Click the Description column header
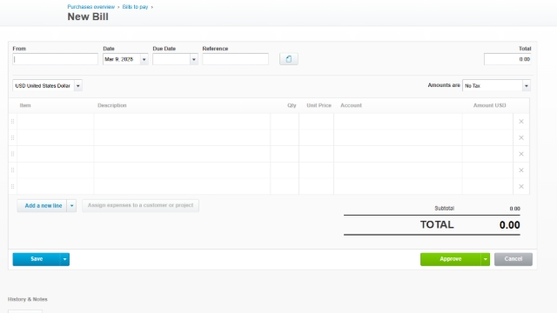The height and width of the screenshot is (313, 557). coord(112,105)
